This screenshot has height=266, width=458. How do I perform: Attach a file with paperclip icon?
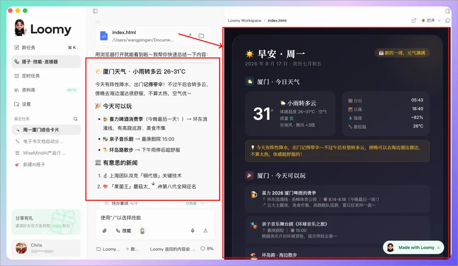(x=105, y=231)
